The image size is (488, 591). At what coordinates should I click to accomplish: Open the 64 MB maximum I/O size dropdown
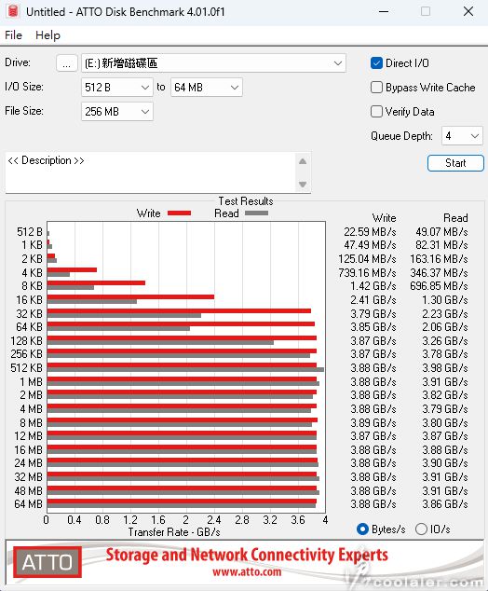[207, 88]
